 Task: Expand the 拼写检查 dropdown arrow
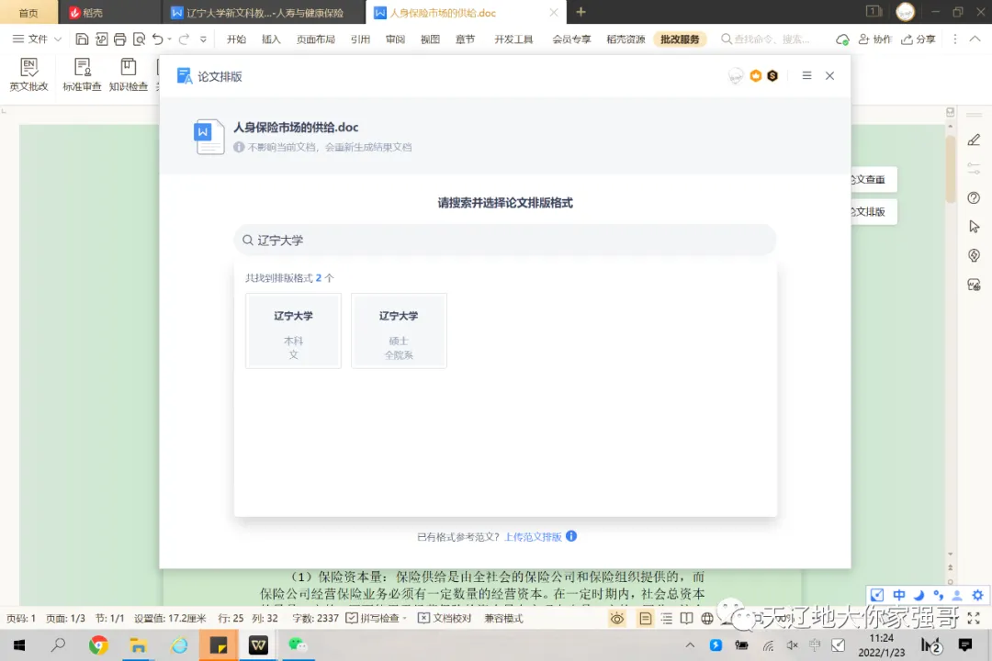click(x=405, y=619)
